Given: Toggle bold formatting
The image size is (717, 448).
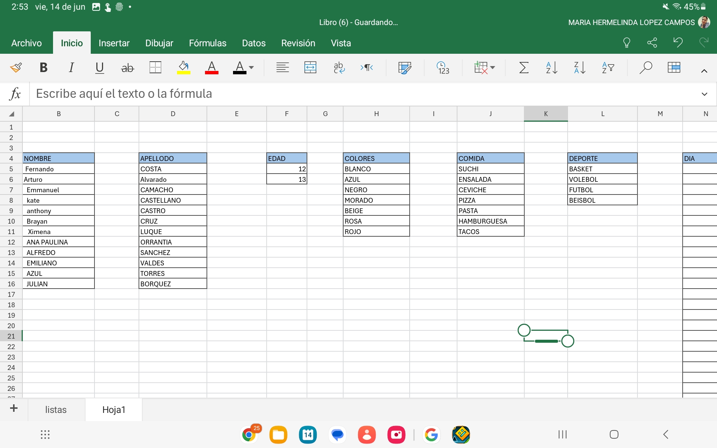Looking at the screenshot, I should tap(43, 68).
